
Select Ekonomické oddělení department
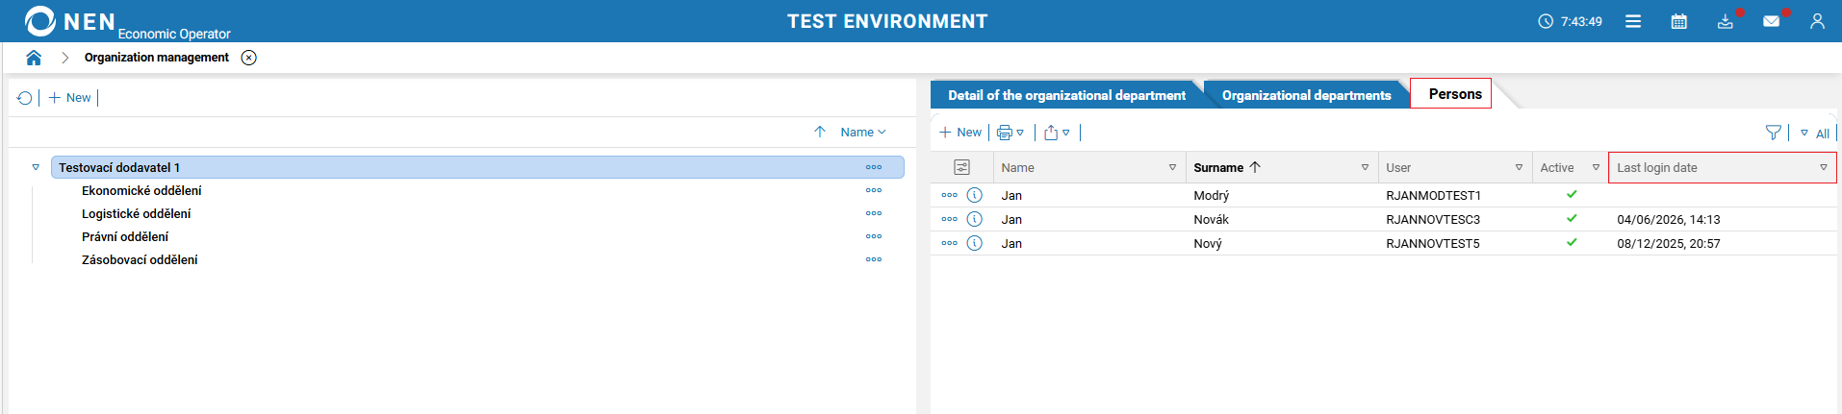point(141,190)
